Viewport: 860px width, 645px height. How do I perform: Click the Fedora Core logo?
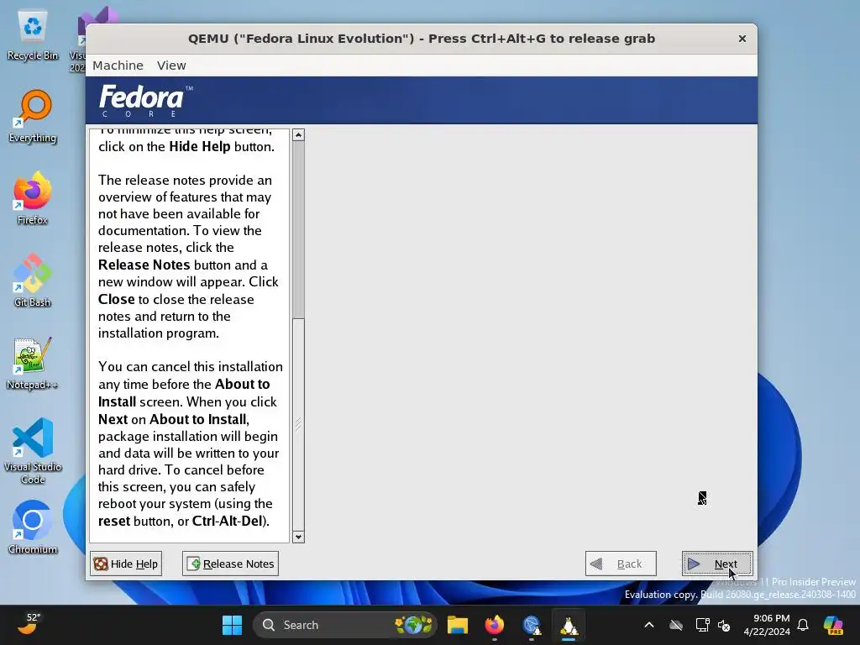coord(145,101)
